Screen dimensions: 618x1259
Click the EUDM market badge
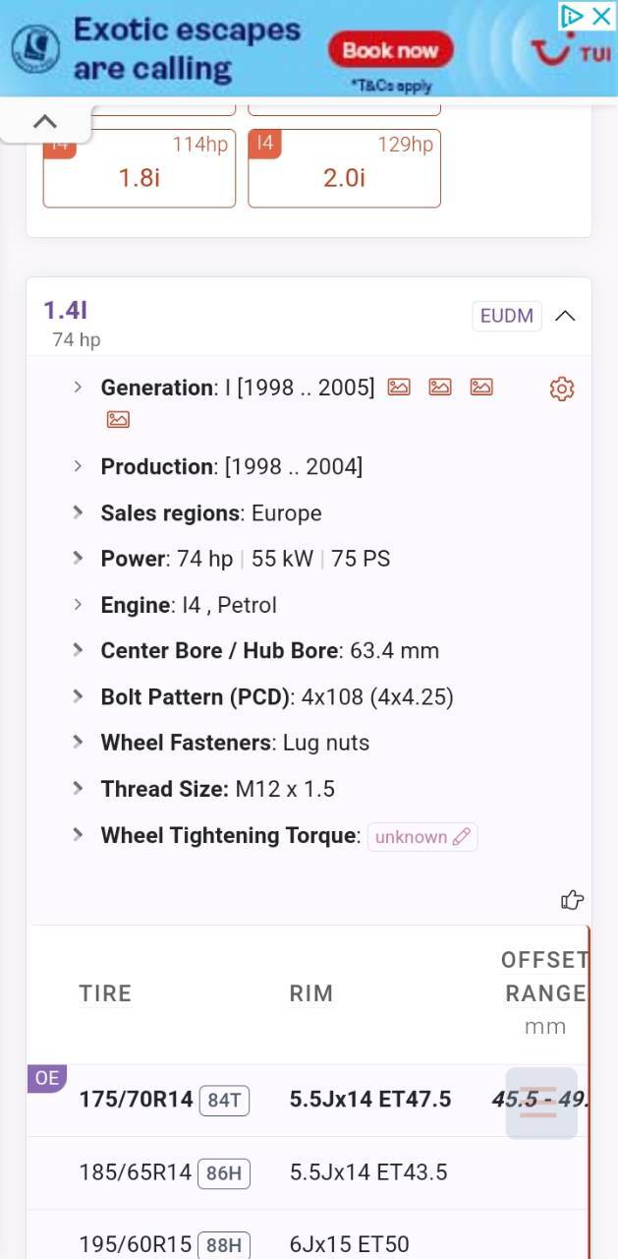point(507,316)
